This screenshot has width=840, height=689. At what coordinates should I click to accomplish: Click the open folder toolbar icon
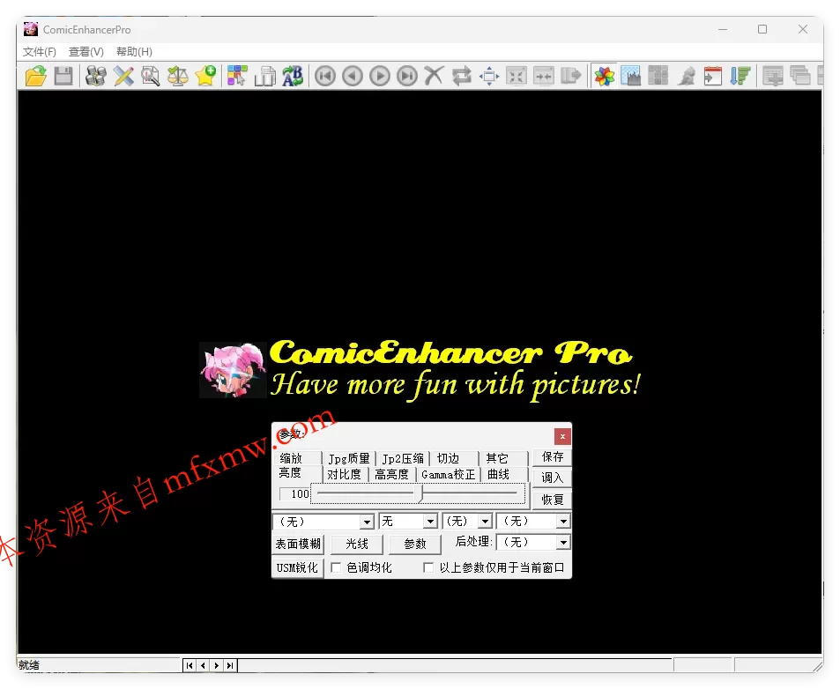coord(36,76)
